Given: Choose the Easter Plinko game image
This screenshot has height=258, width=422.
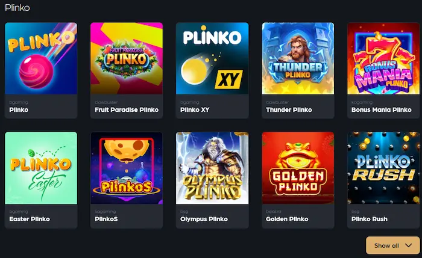Looking at the screenshot, I should [41, 168].
